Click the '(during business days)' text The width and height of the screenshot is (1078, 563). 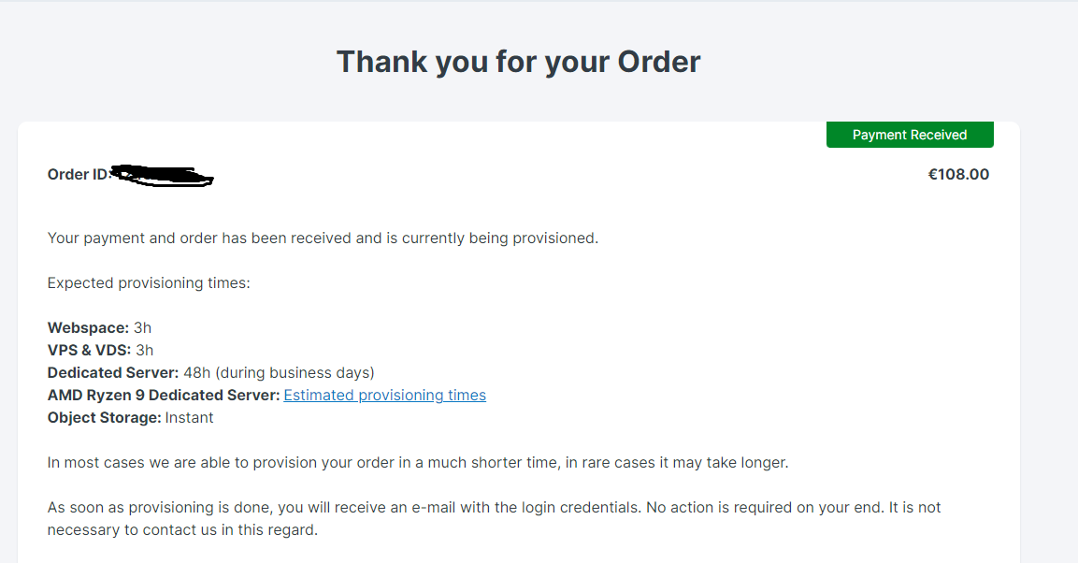point(295,372)
